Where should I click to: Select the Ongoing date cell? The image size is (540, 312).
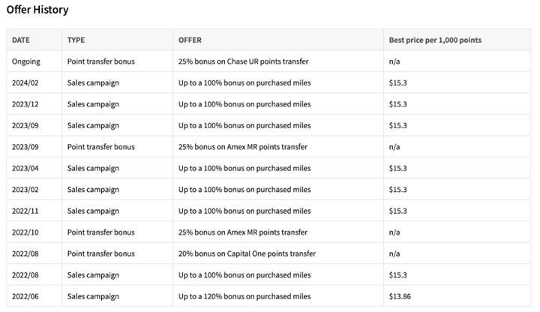[x=25, y=61]
